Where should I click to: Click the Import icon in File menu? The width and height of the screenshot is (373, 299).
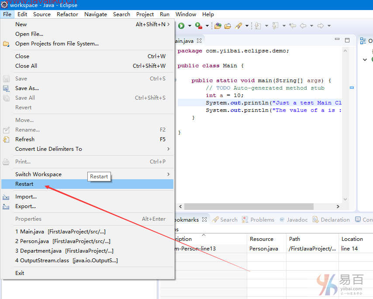(x=6, y=197)
